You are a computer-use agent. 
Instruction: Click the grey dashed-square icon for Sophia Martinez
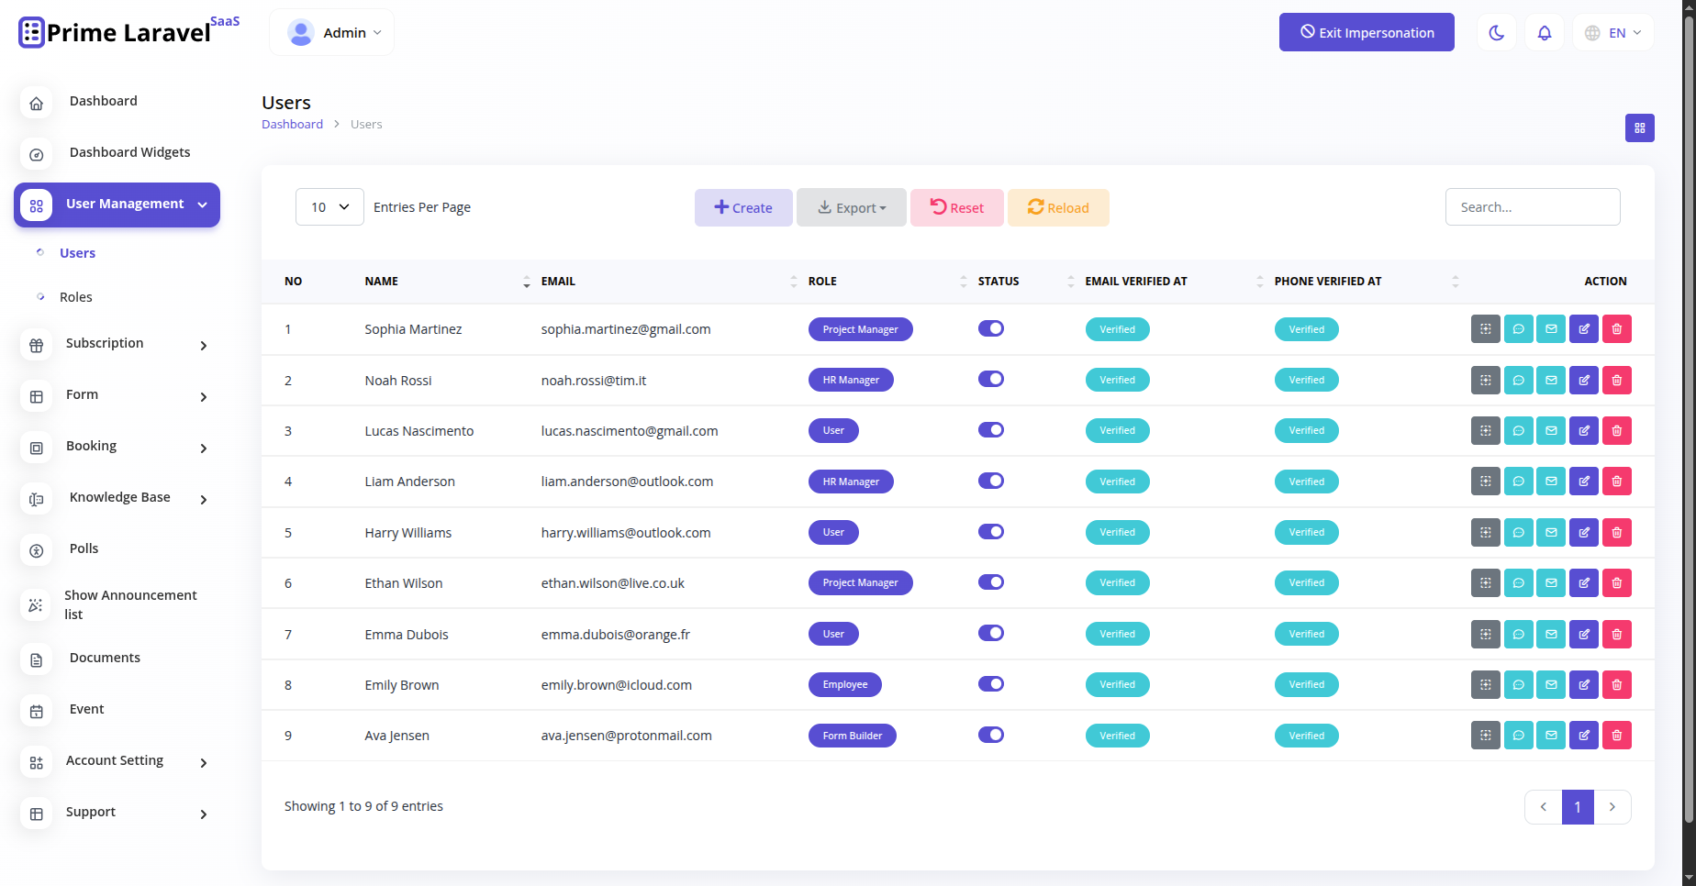[x=1486, y=329]
